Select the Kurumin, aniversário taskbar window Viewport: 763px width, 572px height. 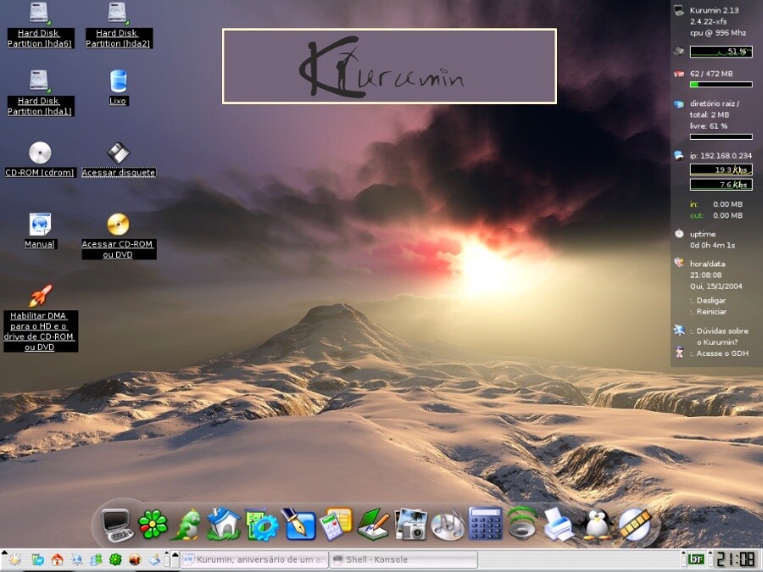(x=254, y=559)
